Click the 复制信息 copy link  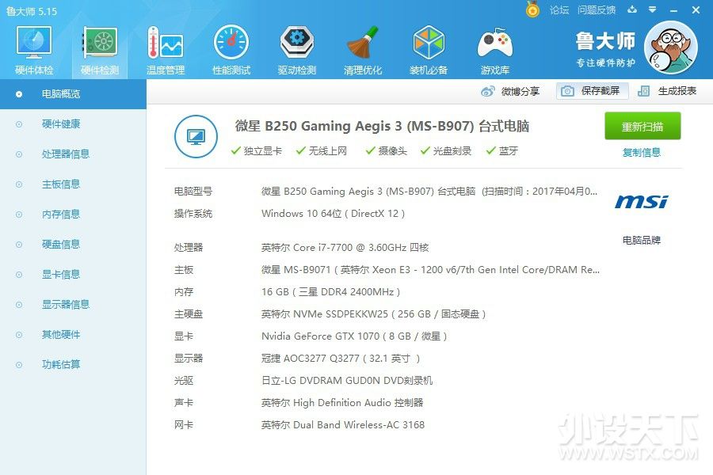[x=642, y=150]
